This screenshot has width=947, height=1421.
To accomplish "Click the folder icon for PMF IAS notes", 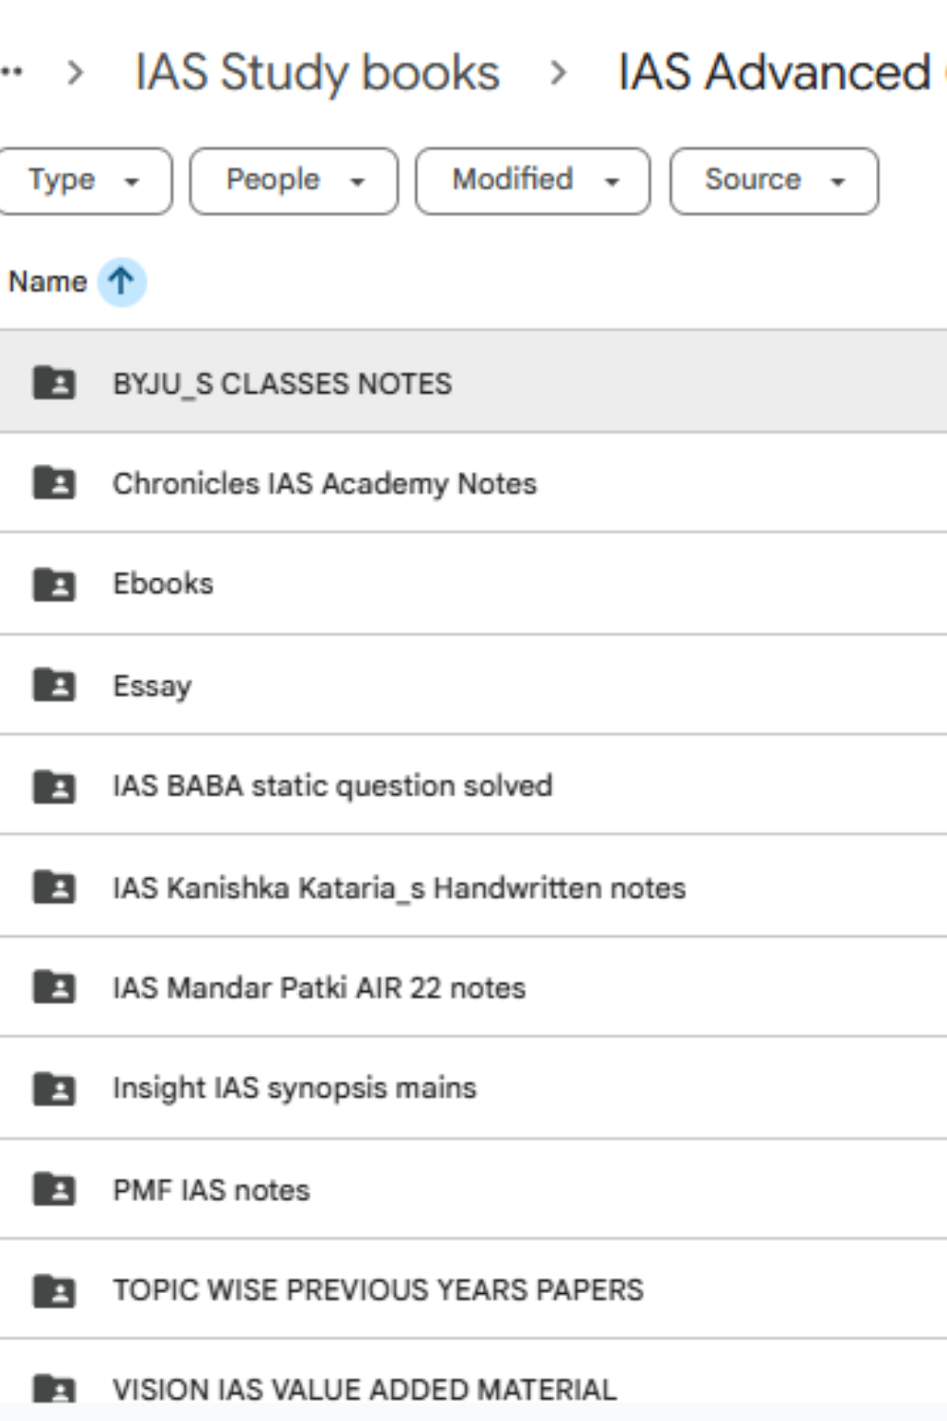I will pos(54,1189).
